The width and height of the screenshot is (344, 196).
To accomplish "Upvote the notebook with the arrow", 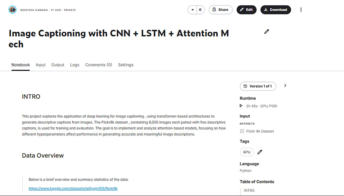I will tap(192, 10).
